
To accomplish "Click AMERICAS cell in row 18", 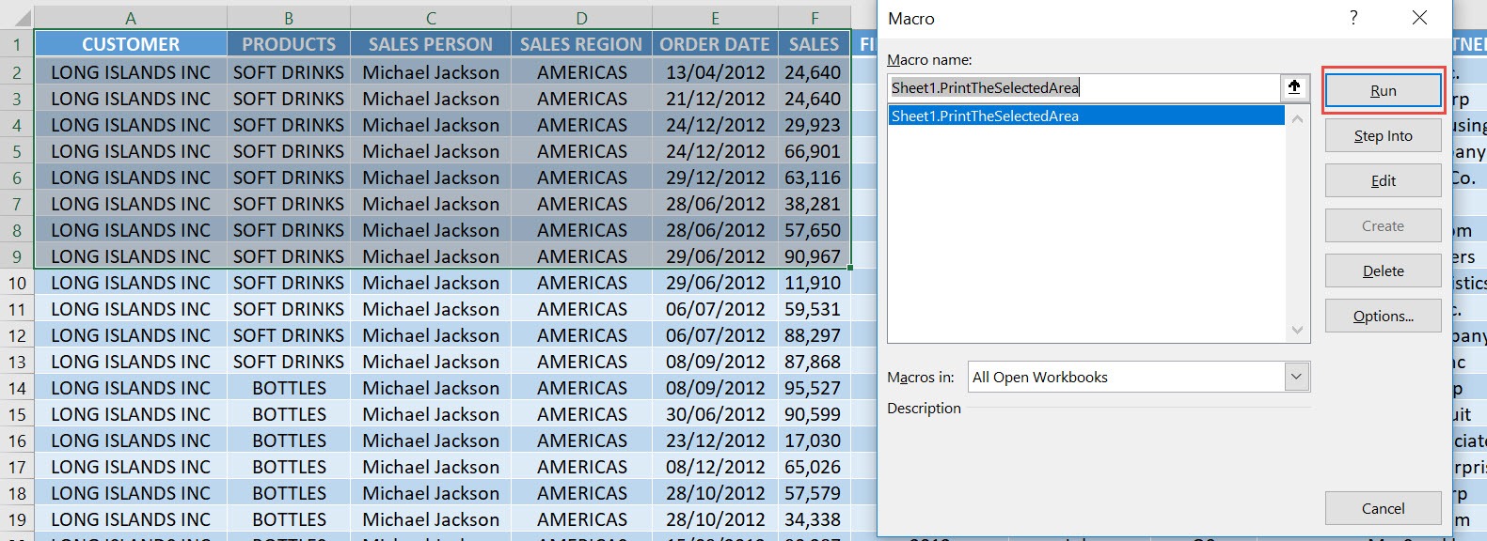I will click(x=581, y=493).
